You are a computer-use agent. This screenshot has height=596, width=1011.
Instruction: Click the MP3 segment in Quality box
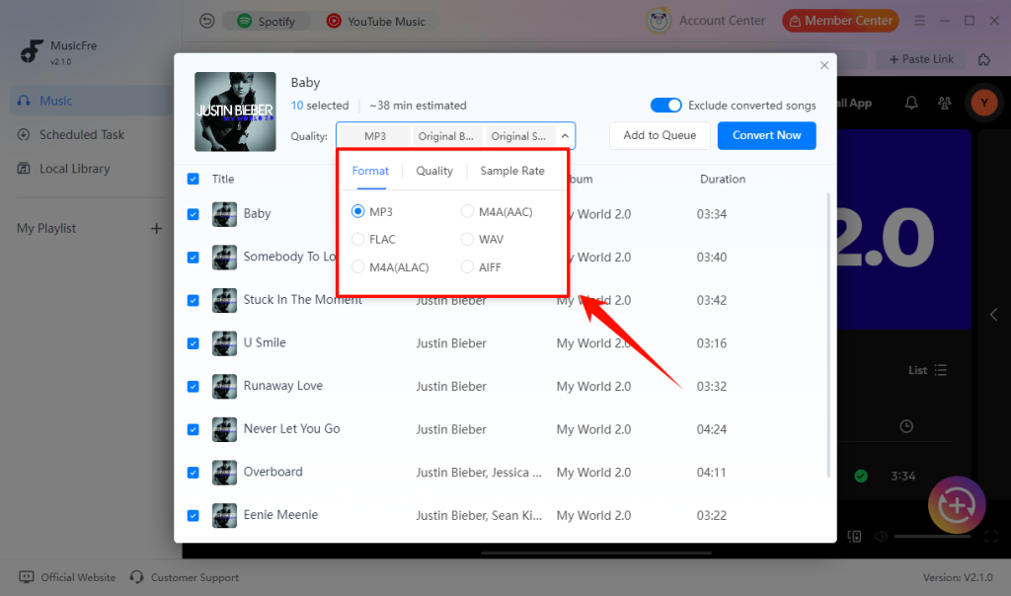click(x=374, y=136)
